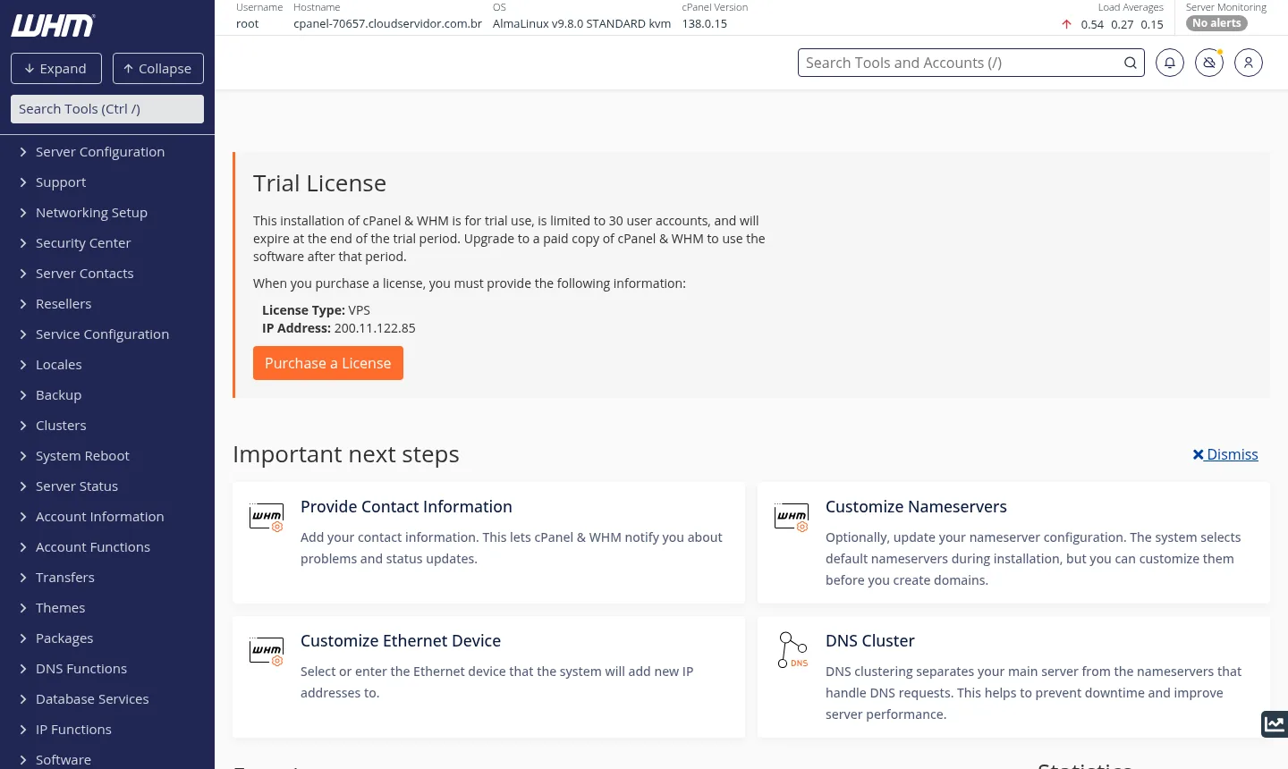The image size is (1288, 769).
Task: Open DNS Functions section
Action: (x=107, y=669)
